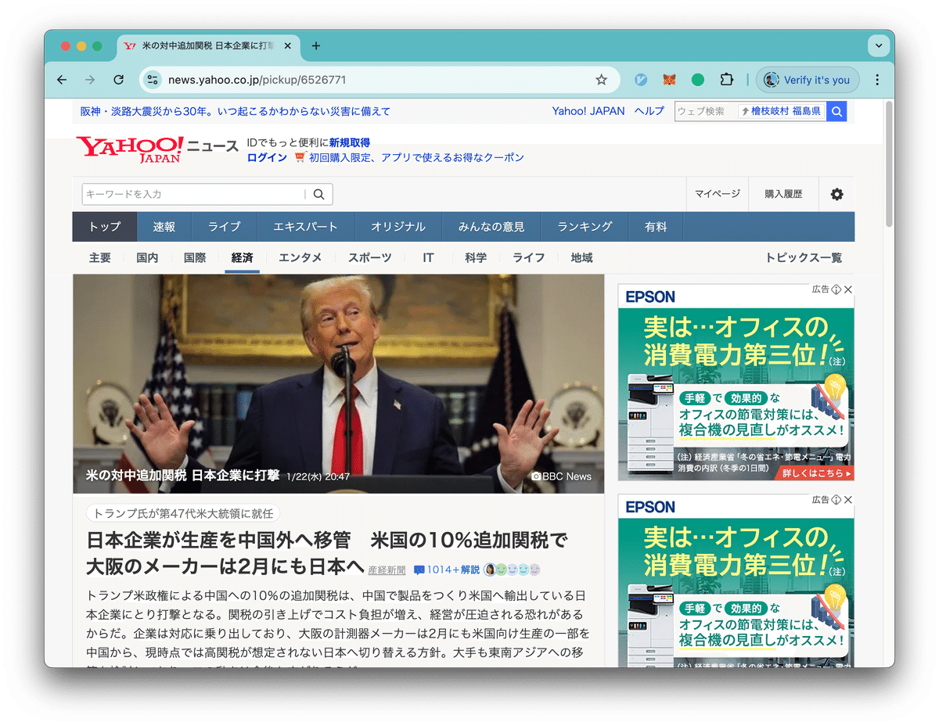Image resolution: width=939 pixels, height=726 pixels.
Task: Click inside the ウェブ検索 input field
Action: (x=706, y=112)
